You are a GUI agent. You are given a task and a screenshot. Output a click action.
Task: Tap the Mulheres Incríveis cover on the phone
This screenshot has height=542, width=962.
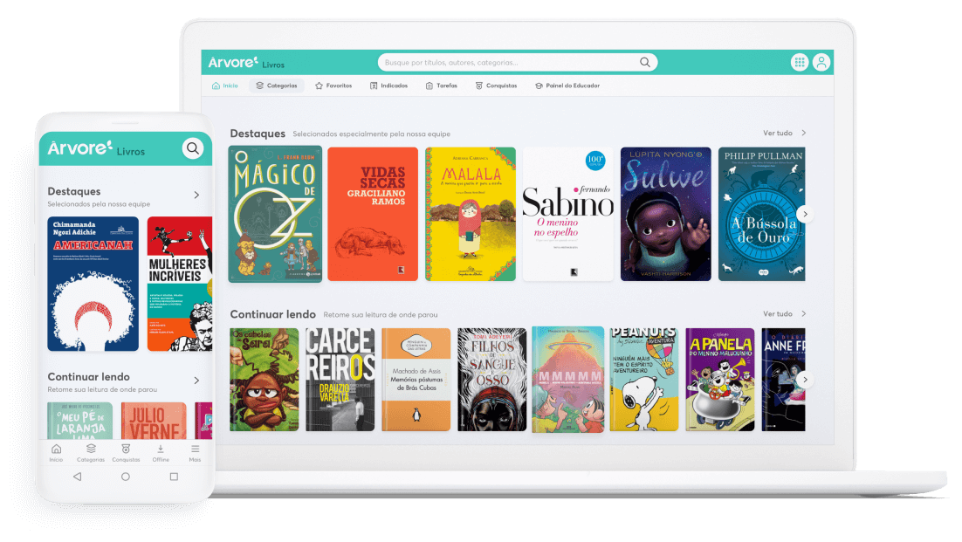180,284
